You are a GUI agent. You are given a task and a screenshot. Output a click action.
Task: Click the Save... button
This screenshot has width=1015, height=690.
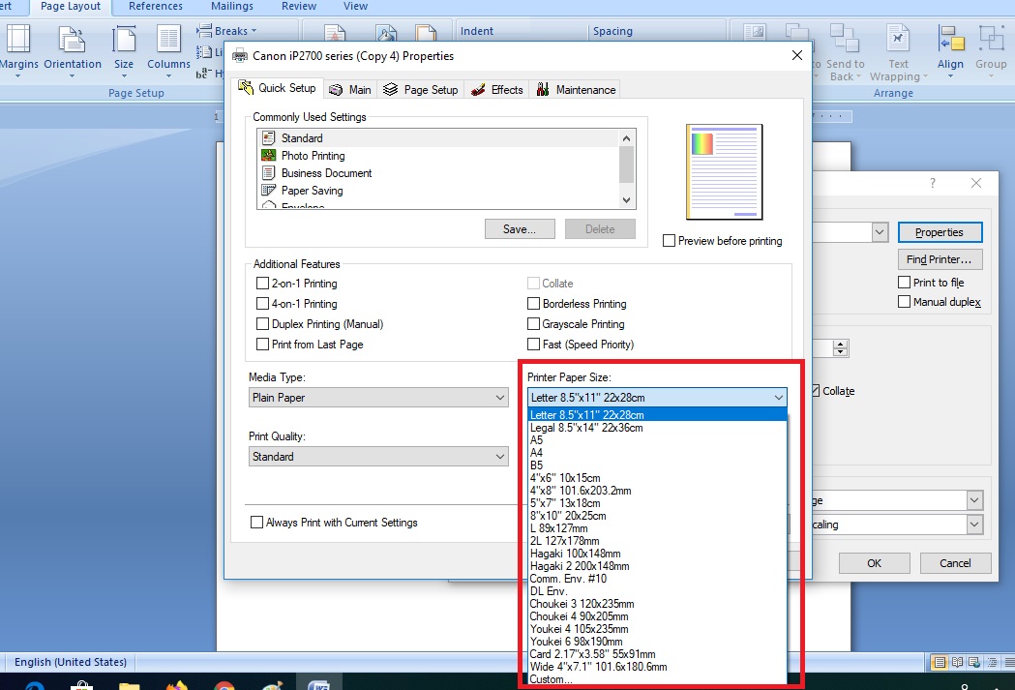click(520, 229)
